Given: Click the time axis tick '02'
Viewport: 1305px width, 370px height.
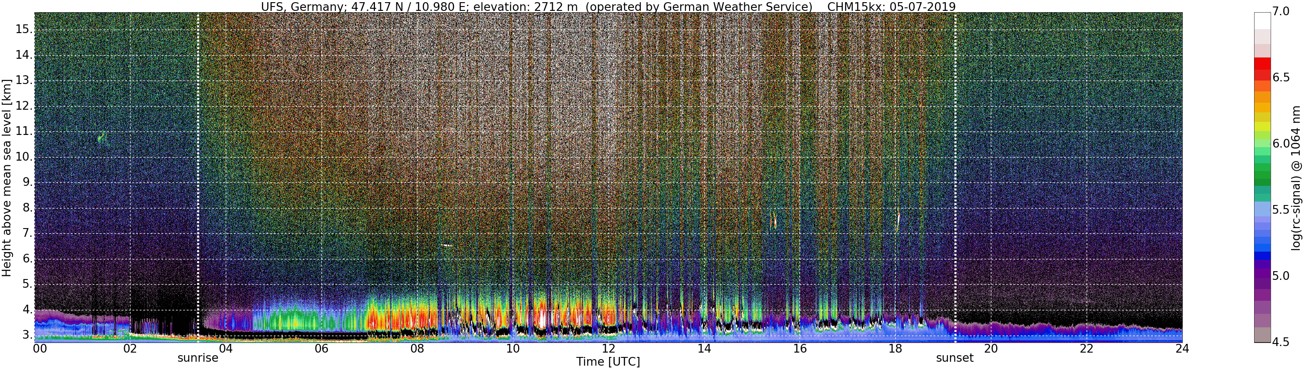Looking at the screenshot, I should click(x=130, y=349).
